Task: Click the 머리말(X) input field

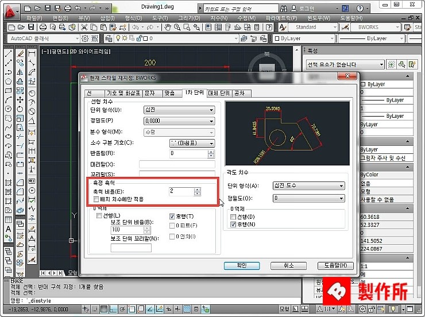Action: [177, 164]
